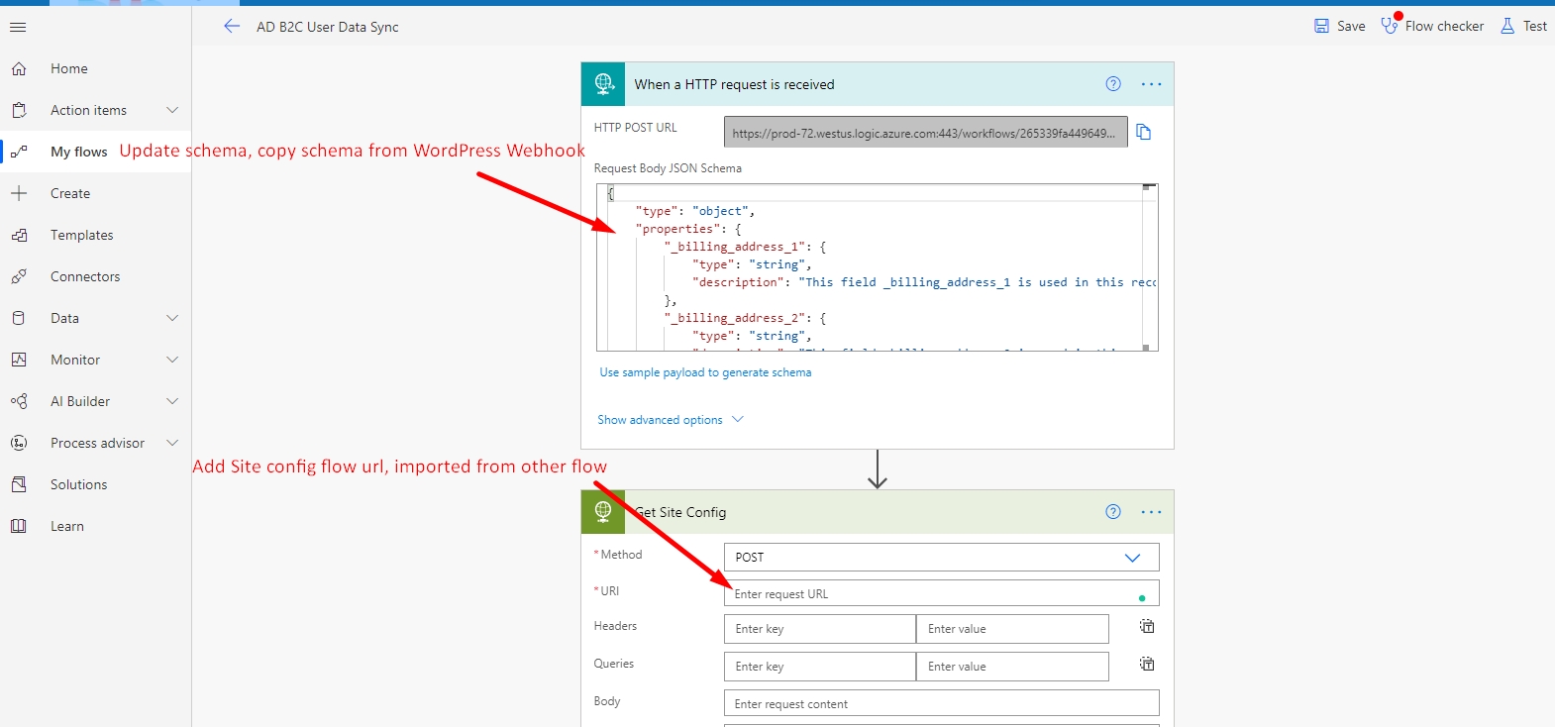
Task: Click the Save disk icon
Action: (x=1321, y=26)
